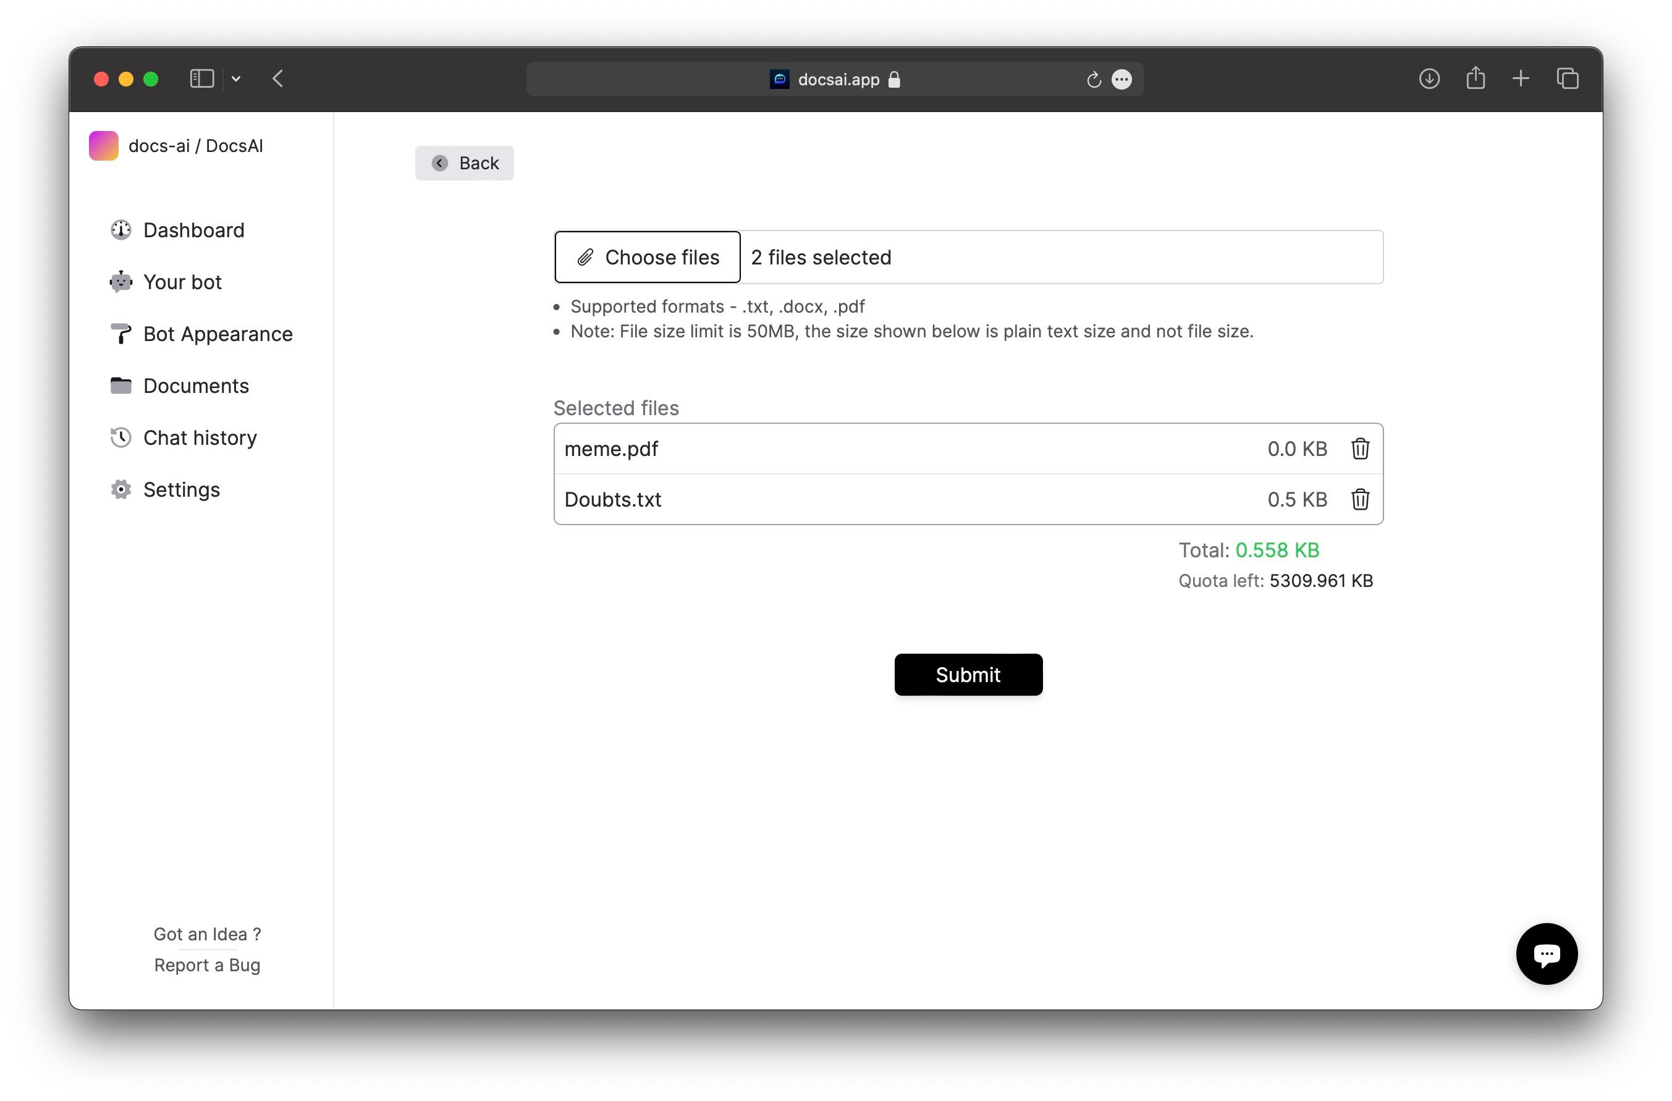Open a new Safari tab
The image size is (1672, 1101).
(1520, 78)
